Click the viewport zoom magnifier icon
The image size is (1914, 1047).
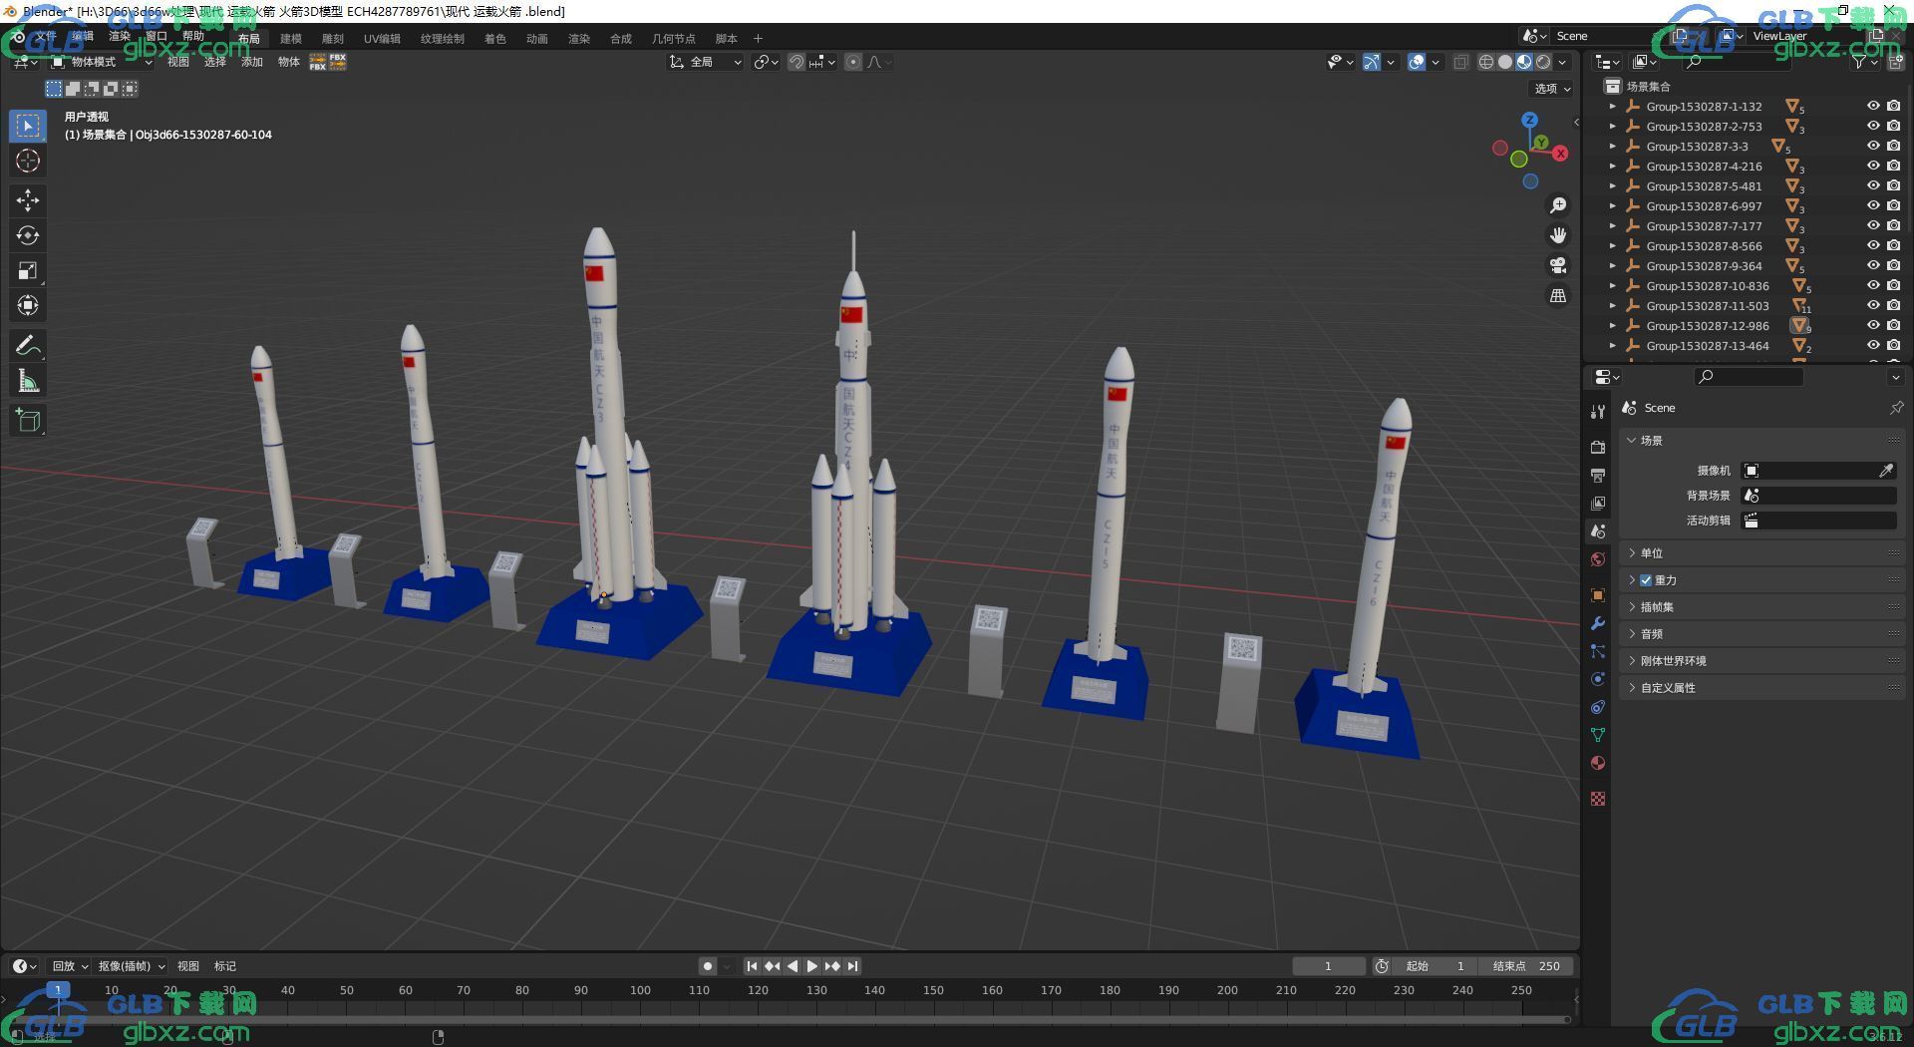tap(1557, 205)
